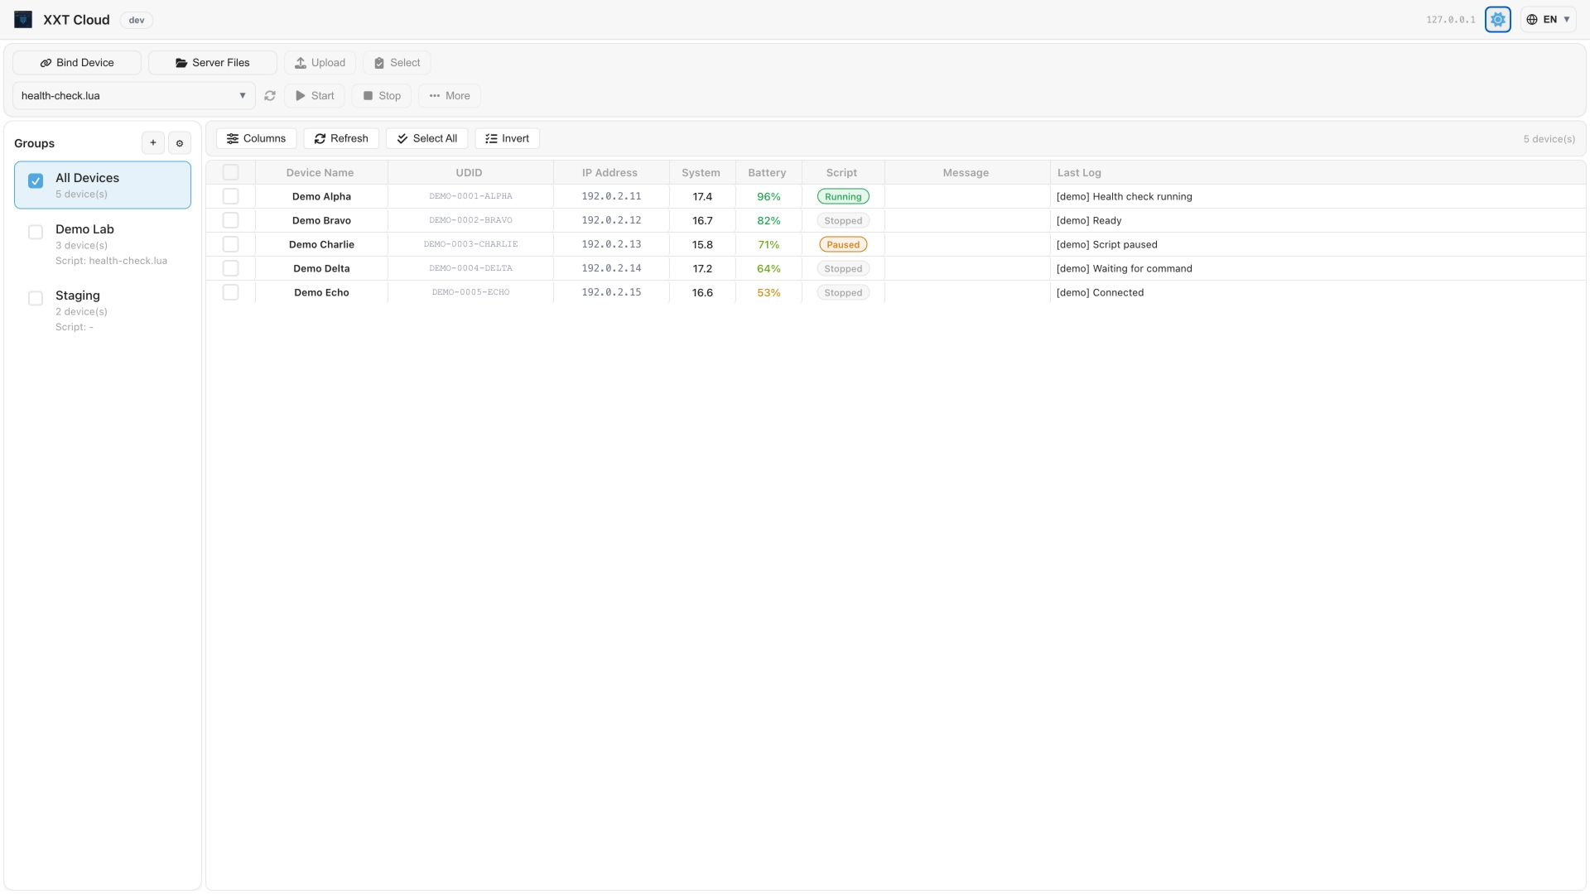This screenshot has height=894, width=1590.
Task: Expand the health-check.lua script dropdown
Action: pyautogui.click(x=134, y=96)
